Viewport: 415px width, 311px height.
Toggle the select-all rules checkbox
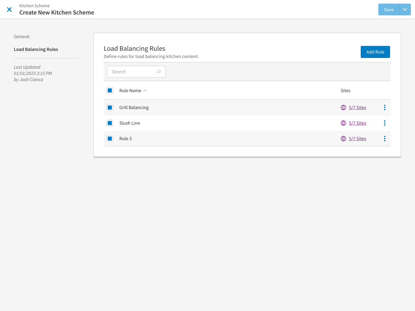110,90
